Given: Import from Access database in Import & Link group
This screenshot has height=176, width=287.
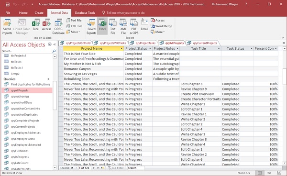Looking at the screenshot, I should 46,25.
